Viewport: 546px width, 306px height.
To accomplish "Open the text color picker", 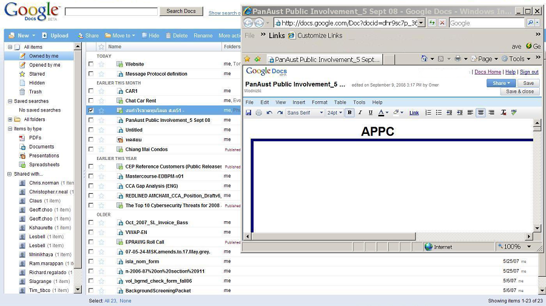I will (383, 113).
